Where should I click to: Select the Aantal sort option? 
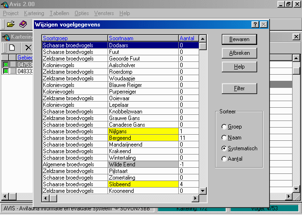point(224,159)
